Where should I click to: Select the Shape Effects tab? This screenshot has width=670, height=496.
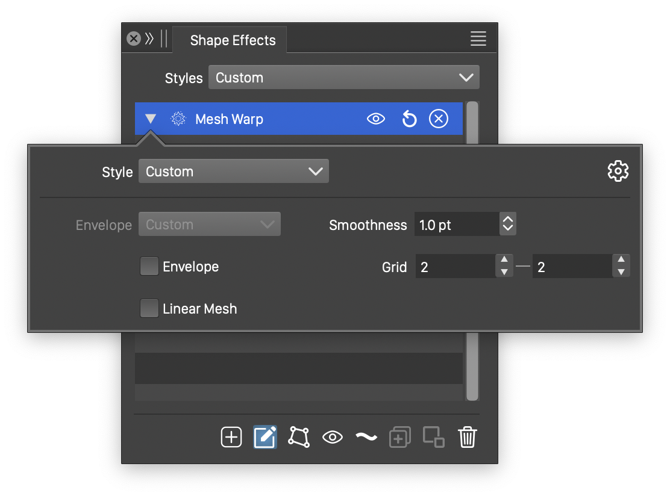coord(233,40)
